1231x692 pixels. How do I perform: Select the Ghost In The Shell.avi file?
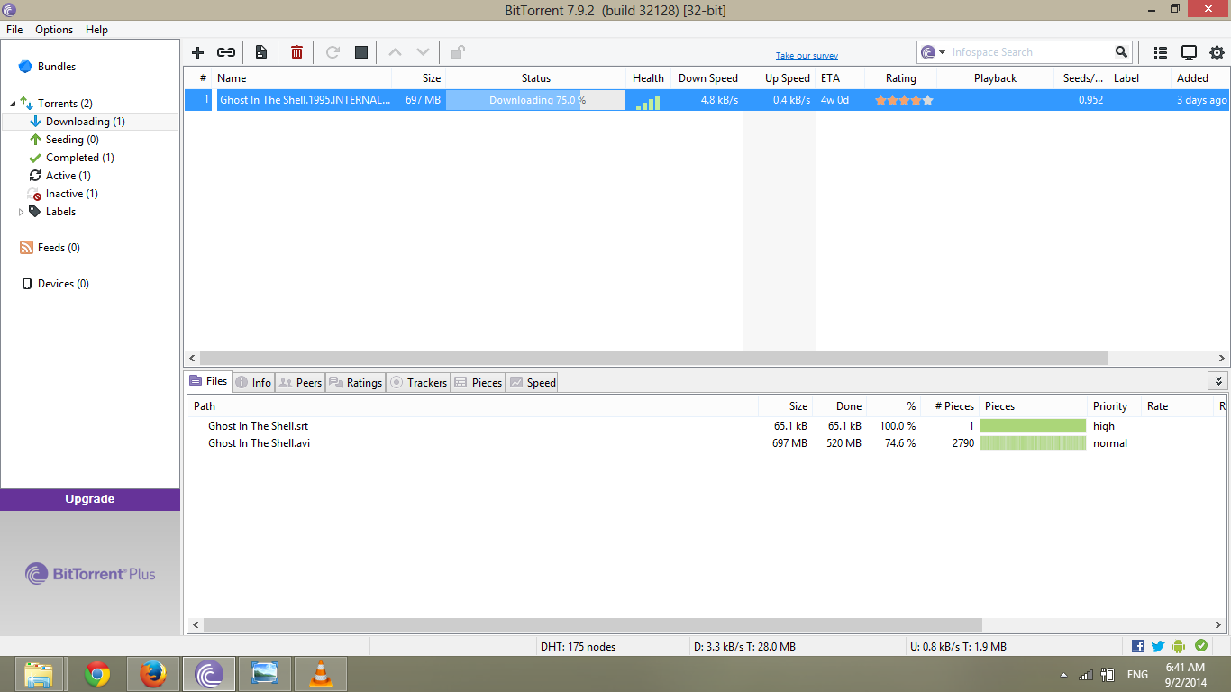click(x=259, y=443)
